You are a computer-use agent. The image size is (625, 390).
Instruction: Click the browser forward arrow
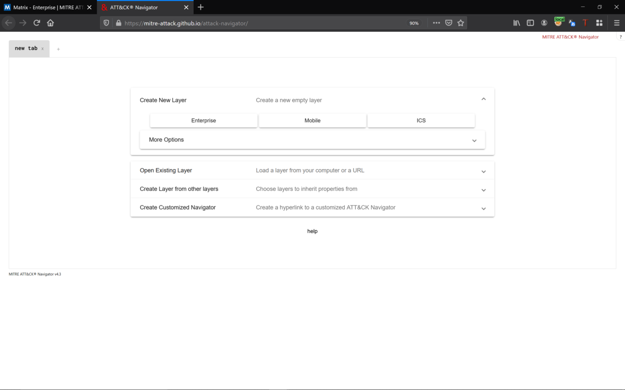[x=22, y=23]
